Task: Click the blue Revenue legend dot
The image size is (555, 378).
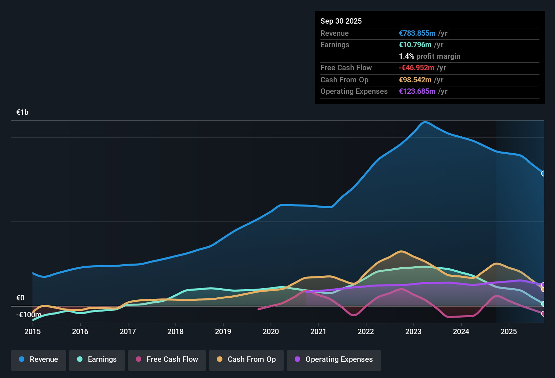Action: (x=21, y=359)
